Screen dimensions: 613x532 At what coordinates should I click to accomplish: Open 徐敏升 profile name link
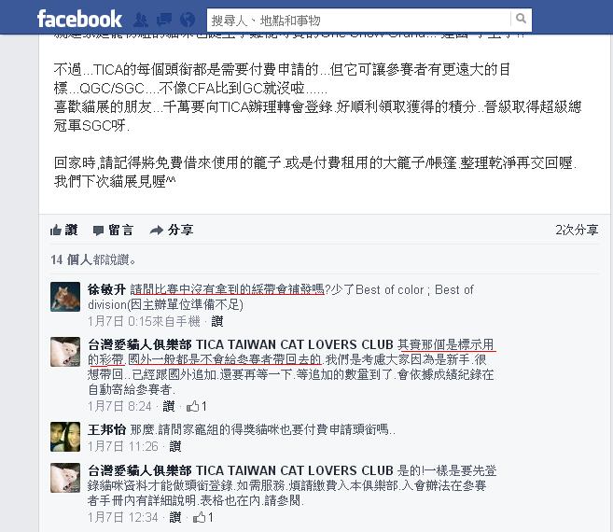point(106,289)
